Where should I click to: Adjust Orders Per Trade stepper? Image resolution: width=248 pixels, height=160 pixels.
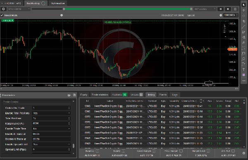coord(69,108)
